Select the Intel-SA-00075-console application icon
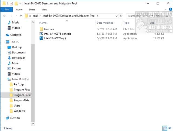Screen dimensions: 173x131 (41, 34)
